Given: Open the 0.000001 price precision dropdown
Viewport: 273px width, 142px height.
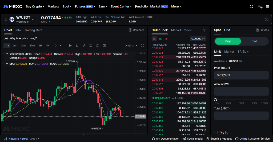Looking at the screenshot, I should click(x=198, y=39).
